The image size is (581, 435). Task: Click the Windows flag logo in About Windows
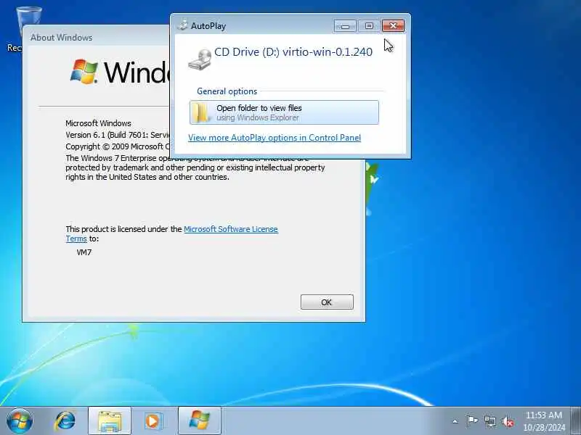tap(84, 71)
